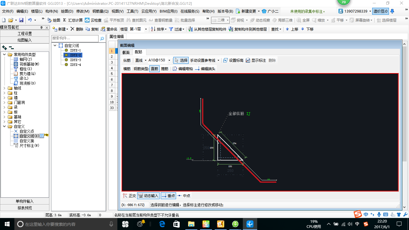Click 复制构件到其他楼层 button
The width and height of the screenshot is (409, 230).
(x=247, y=29)
